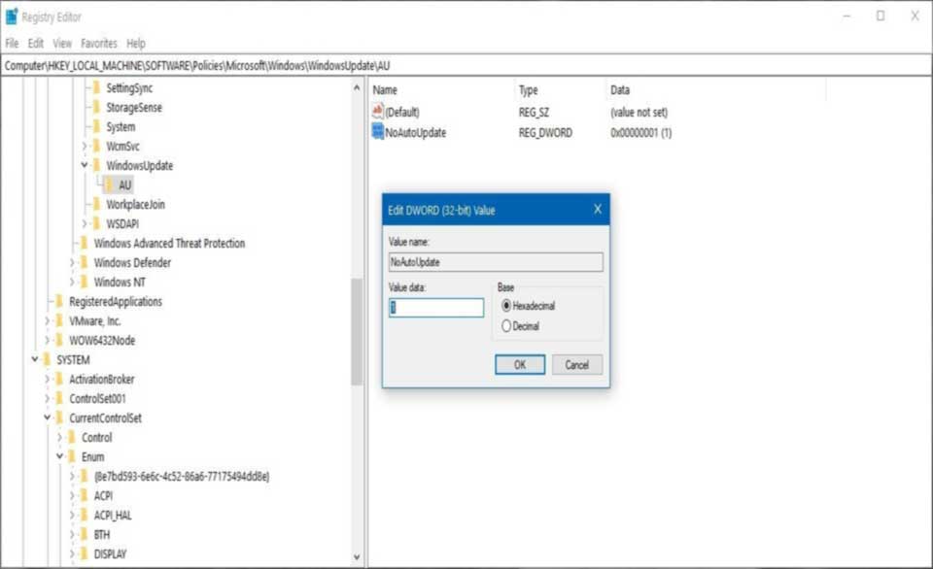Click the RegisteredApplications folder icon
Image resolution: width=933 pixels, height=569 pixels.
59,301
